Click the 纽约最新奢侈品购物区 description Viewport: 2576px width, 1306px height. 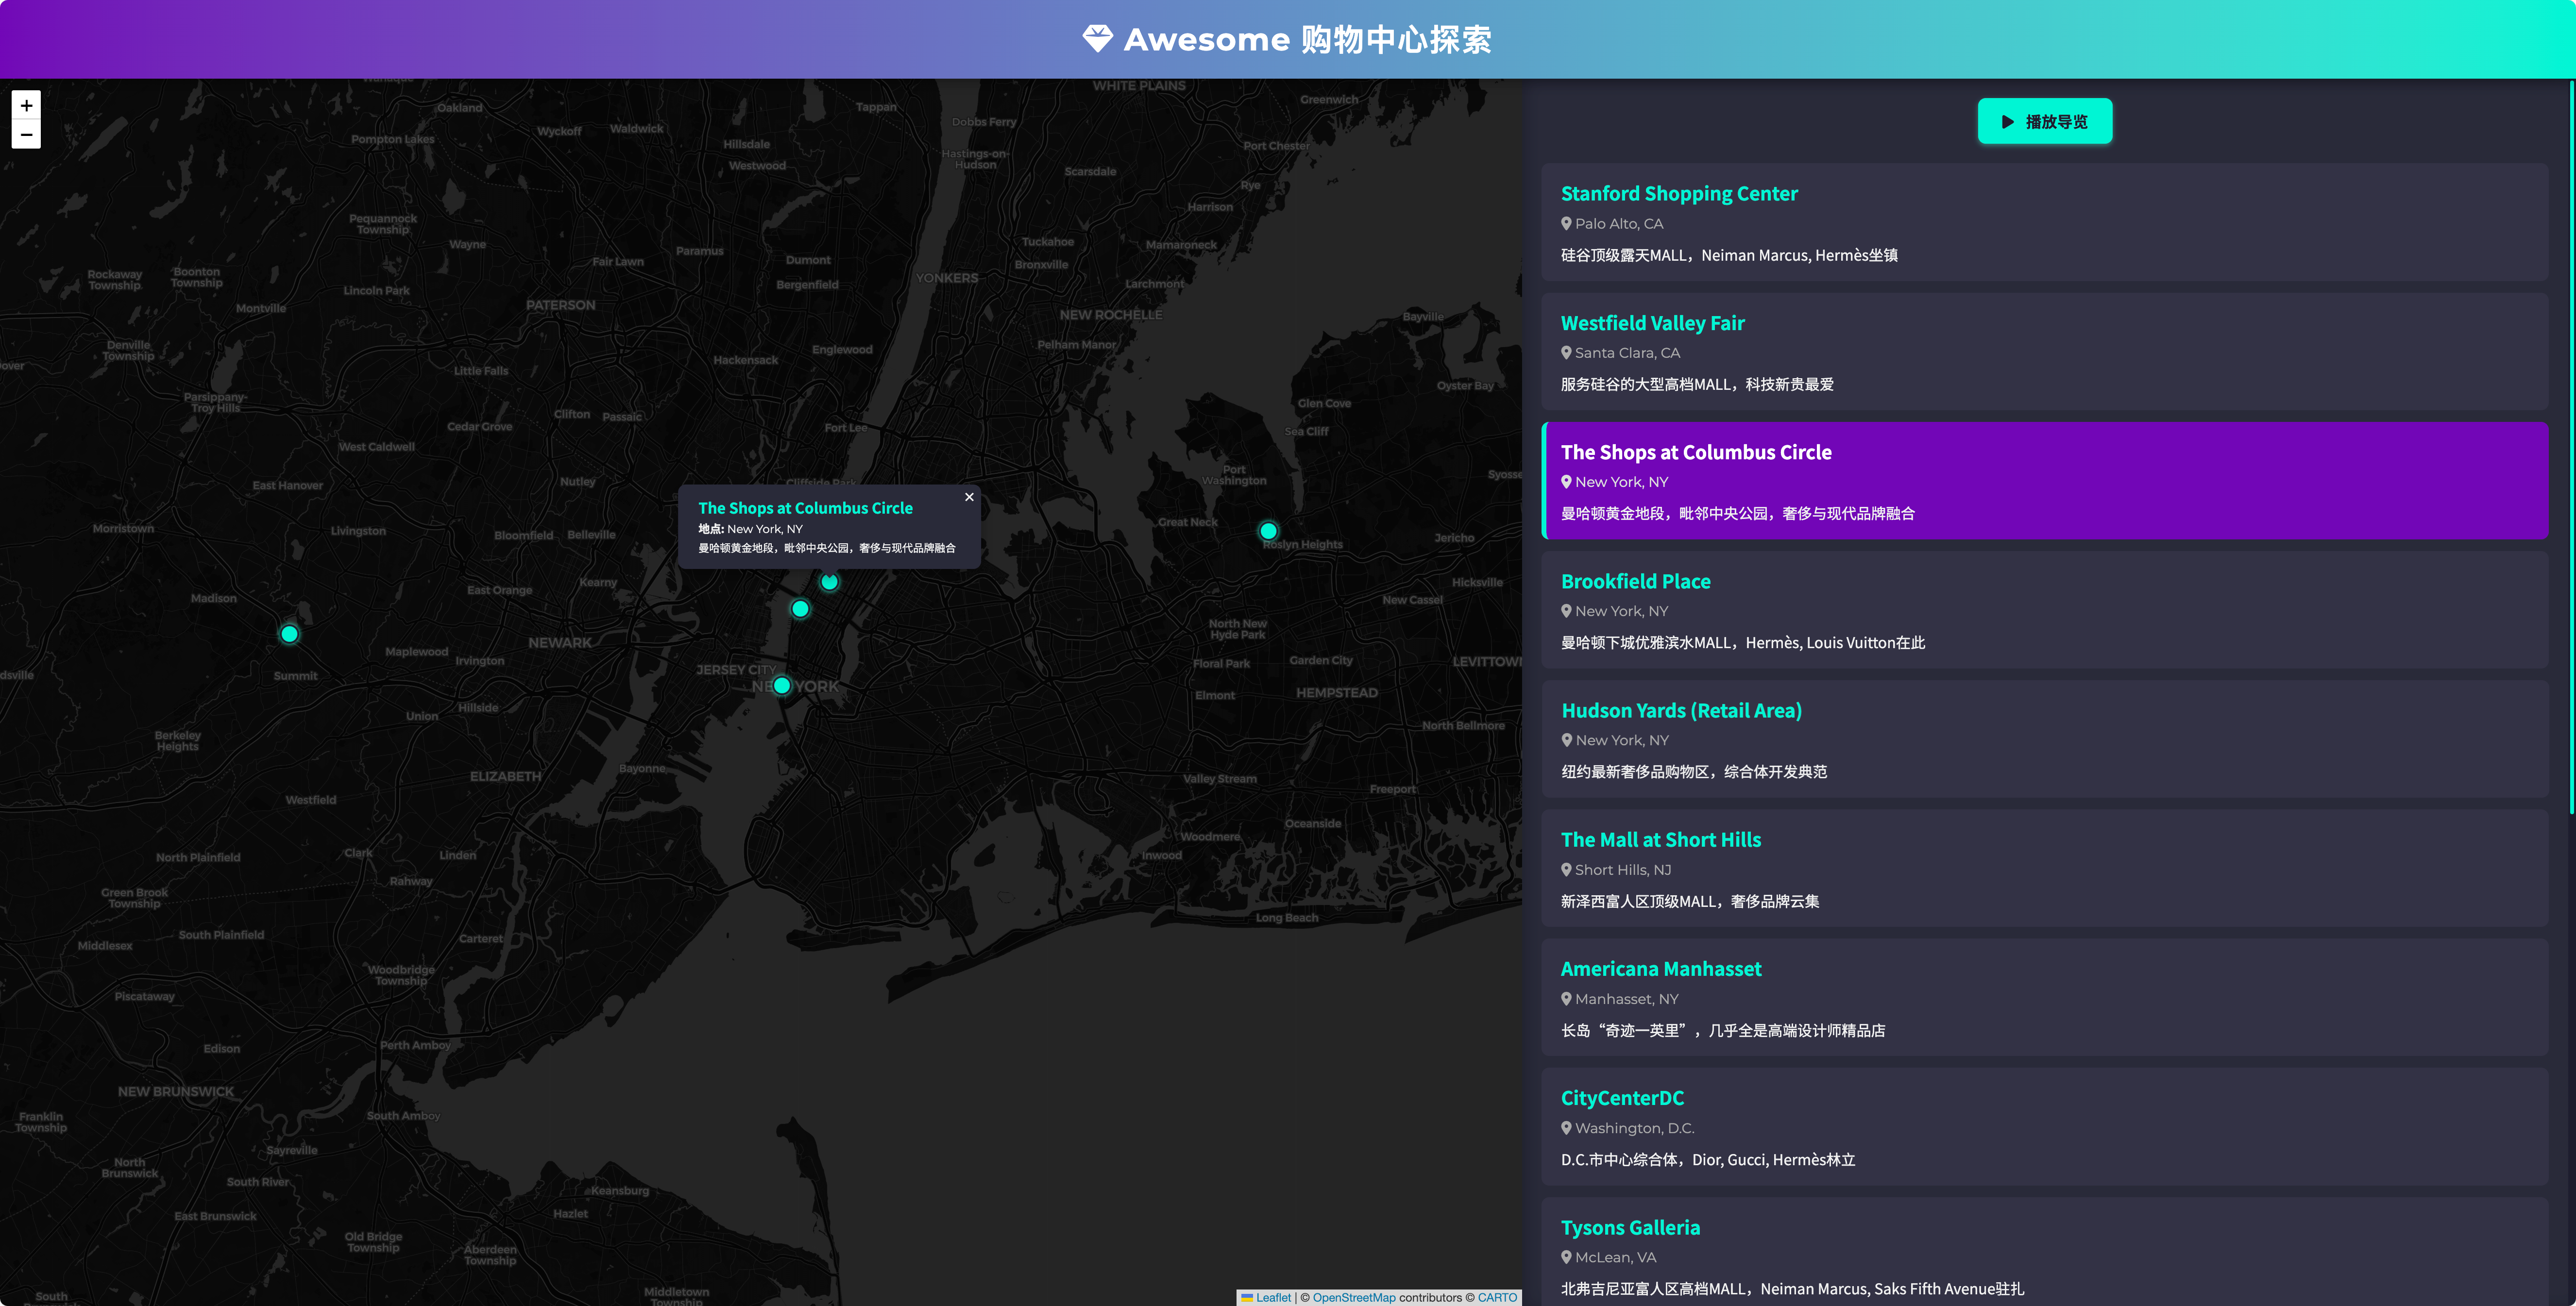[x=1693, y=771]
